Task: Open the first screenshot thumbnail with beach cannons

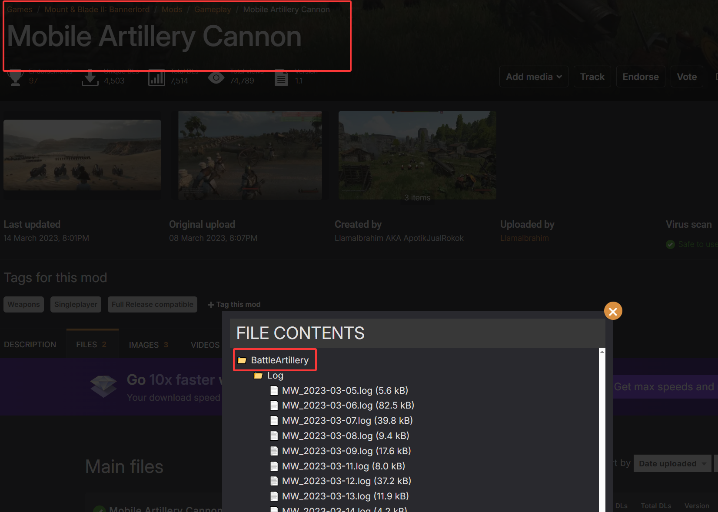Action: 82,155
